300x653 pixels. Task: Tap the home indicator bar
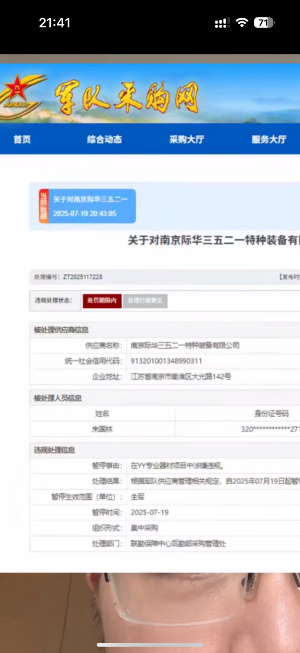pyautogui.click(x=150, y=645)
